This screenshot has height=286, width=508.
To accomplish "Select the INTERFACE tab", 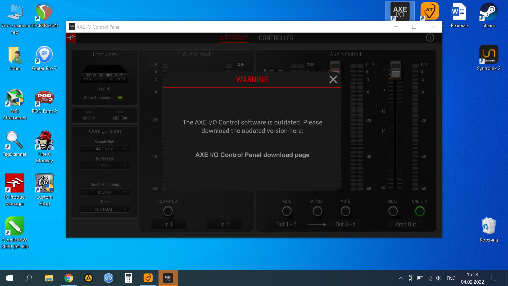I will [x=234, y=38].
